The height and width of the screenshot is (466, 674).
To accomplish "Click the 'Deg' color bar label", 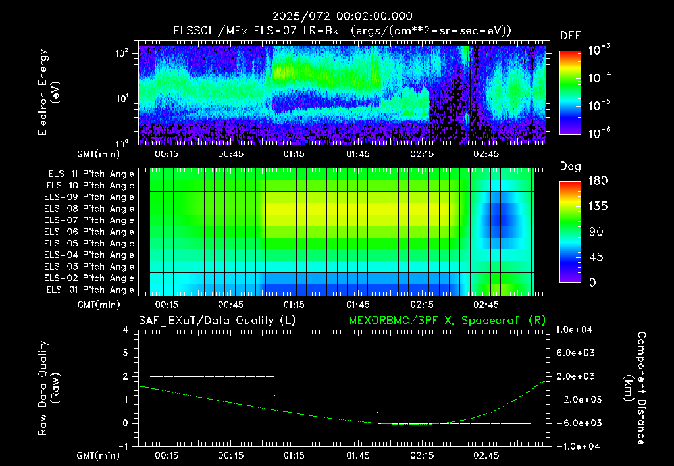I will click(571, 167).
